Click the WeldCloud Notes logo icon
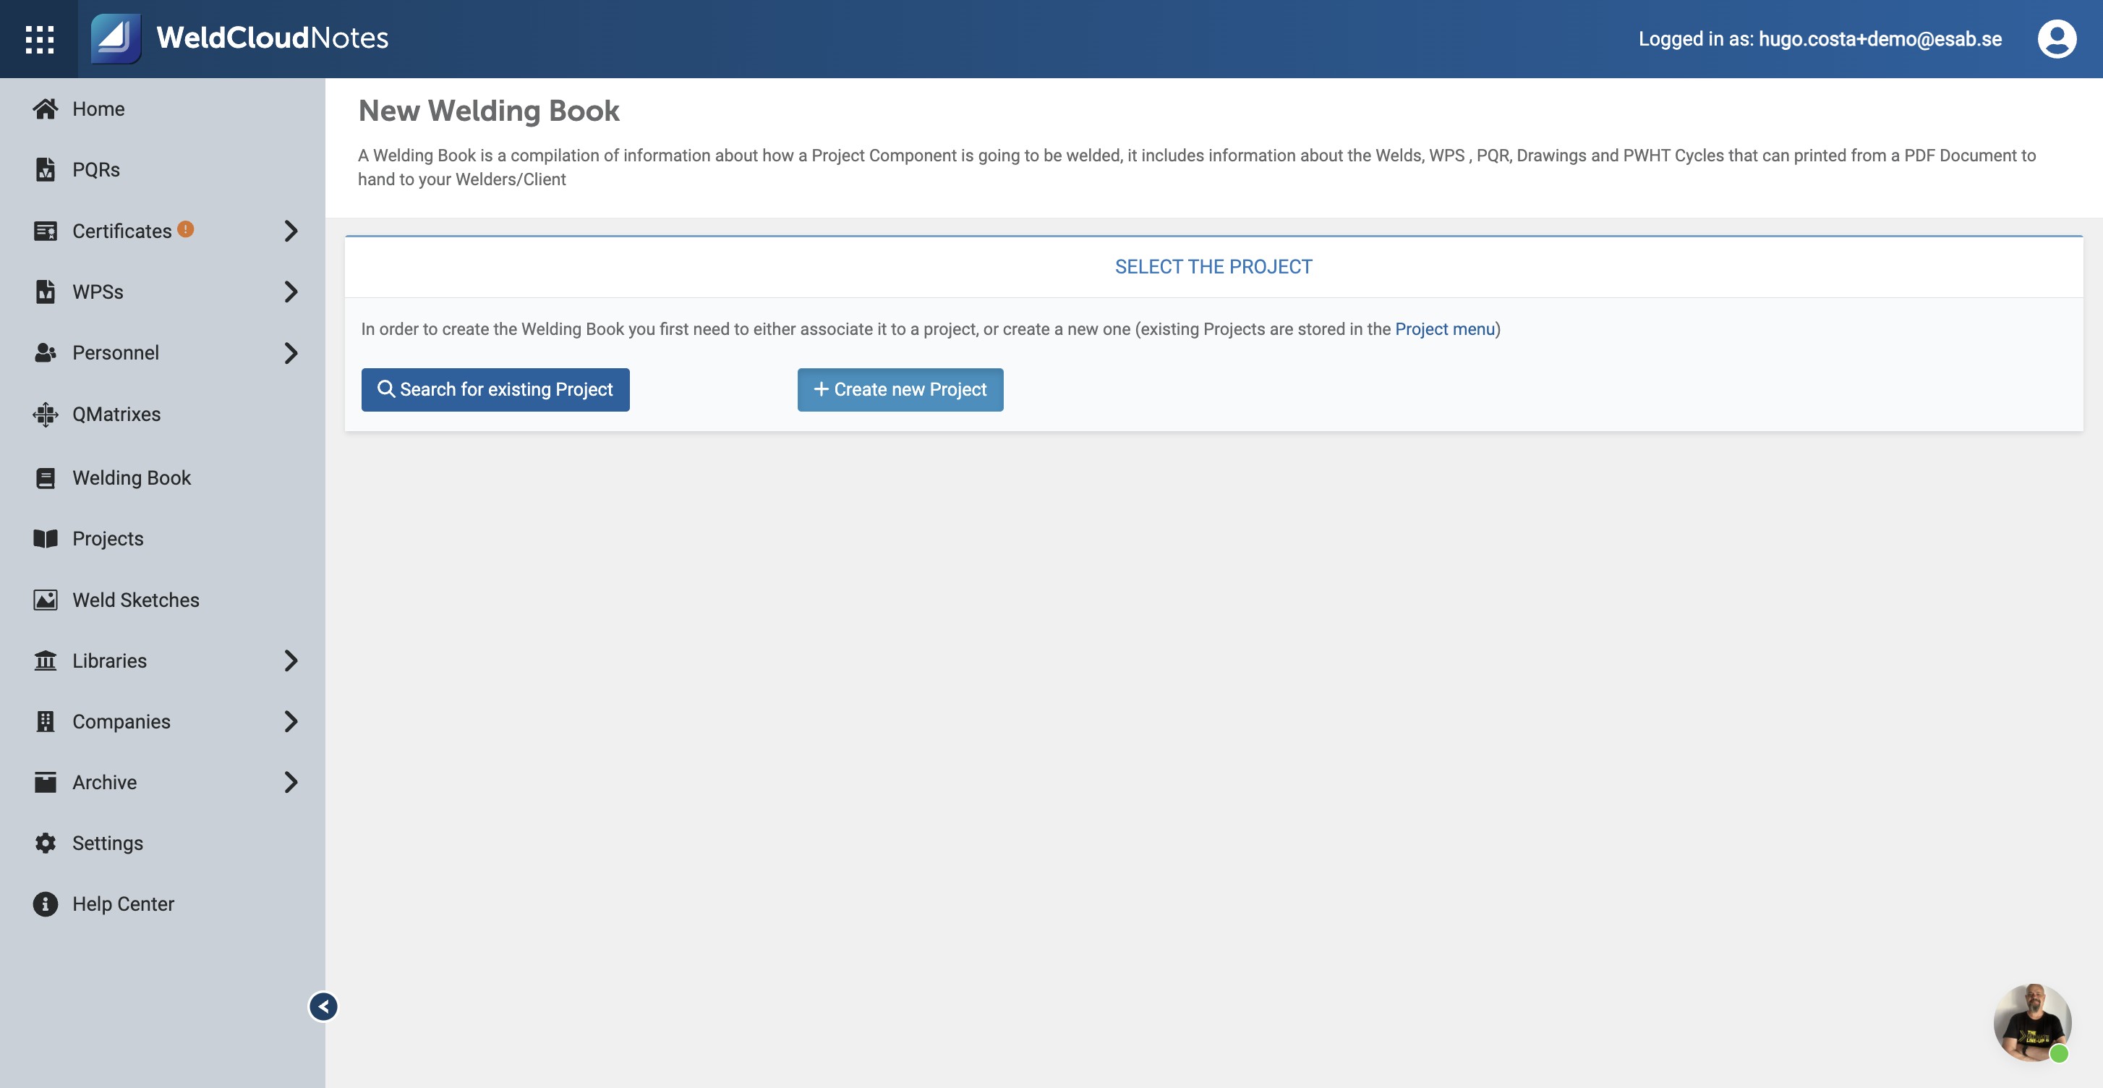2103x1088 pixels. coord(116,38)
